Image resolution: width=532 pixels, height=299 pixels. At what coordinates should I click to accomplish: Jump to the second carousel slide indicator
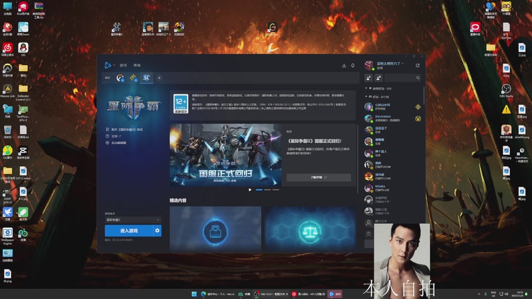[x=267, y=190]
